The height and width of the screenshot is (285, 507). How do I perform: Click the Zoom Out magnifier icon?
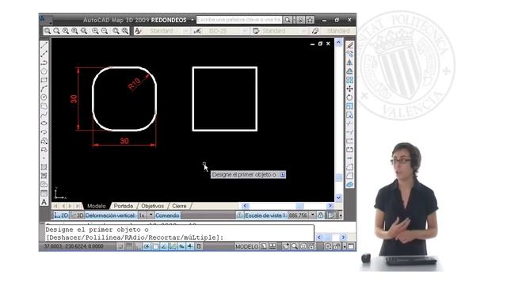click(105, 31)
